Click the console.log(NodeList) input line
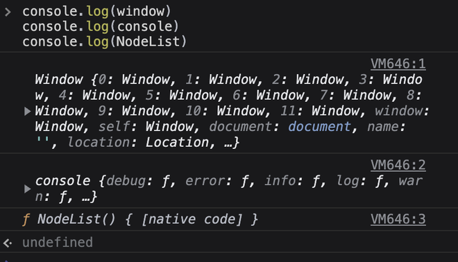The height and width of the screenshot is (262, 458). click(x=105, y=42)
